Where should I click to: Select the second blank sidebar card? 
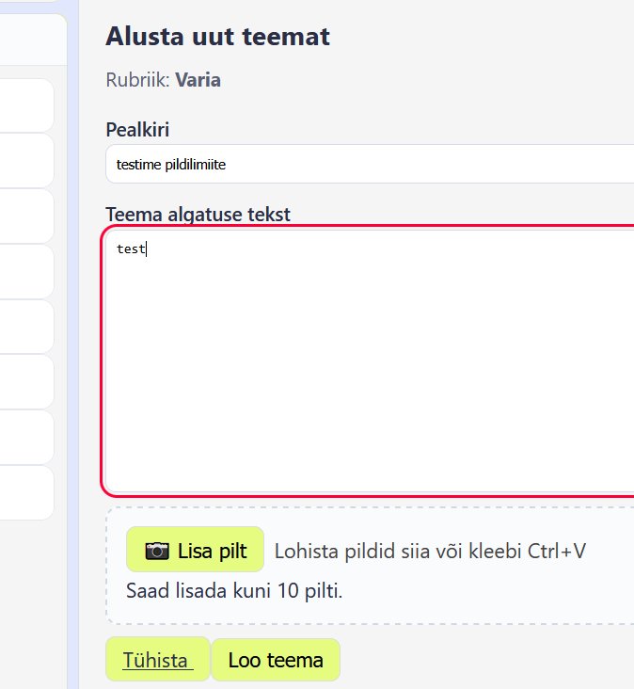(x=26, y=160)
